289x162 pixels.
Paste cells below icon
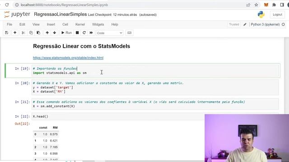pos(38,33)
